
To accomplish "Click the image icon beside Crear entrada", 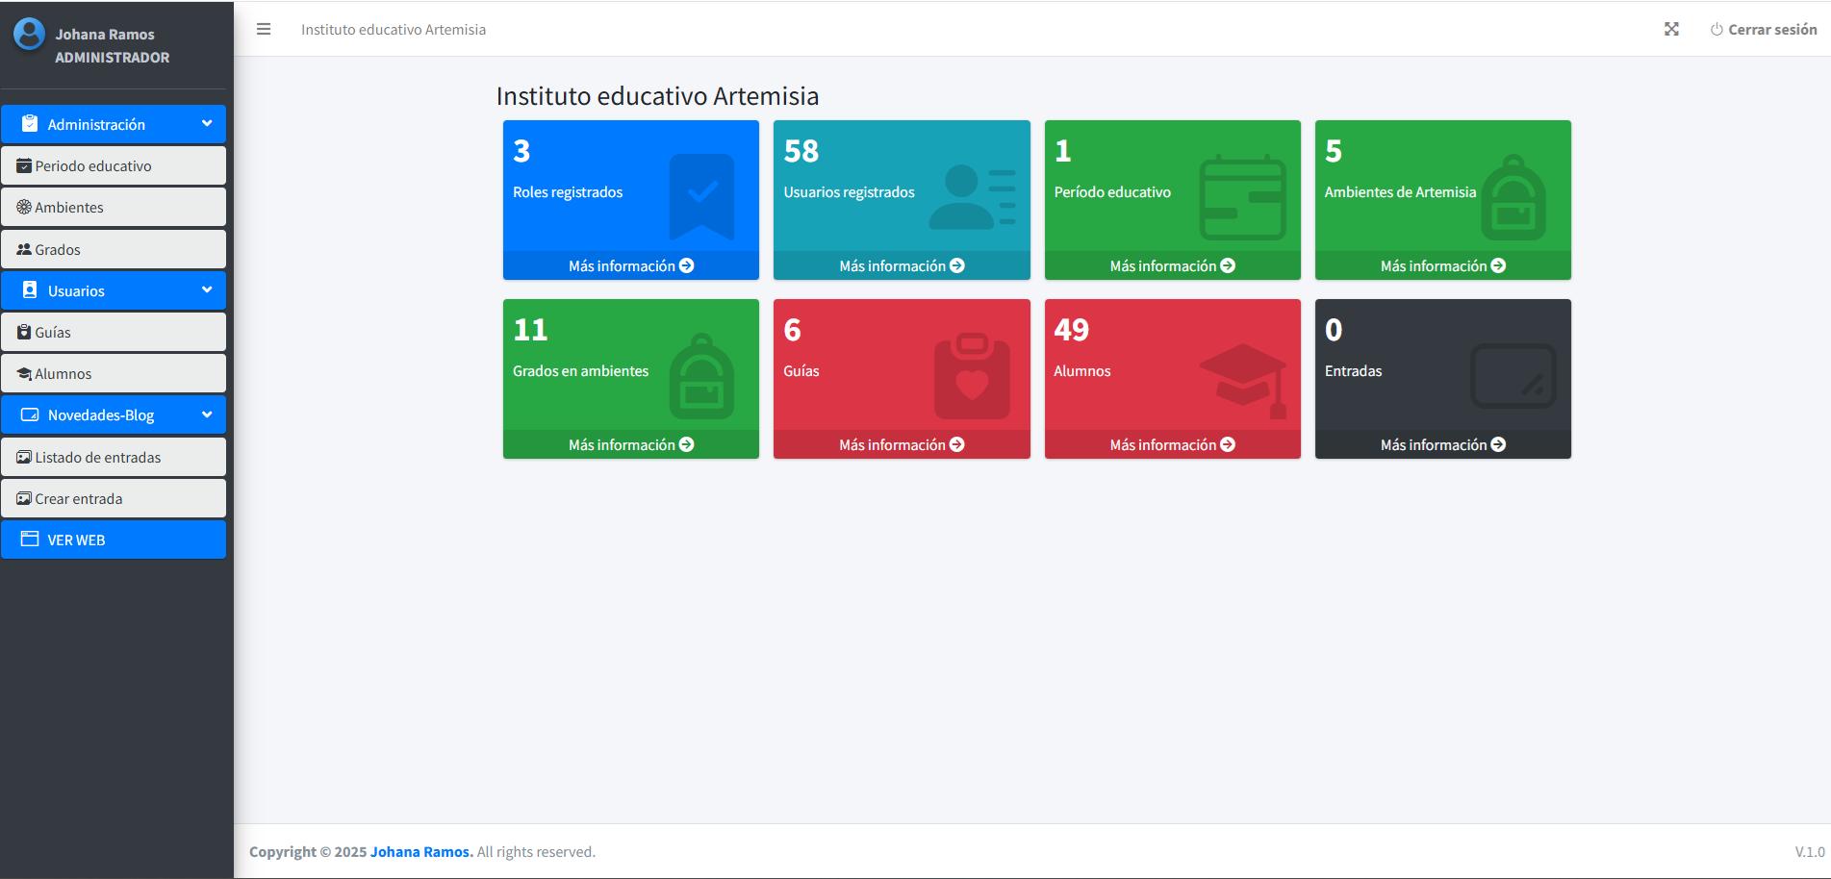I will (x=24, y=498).
